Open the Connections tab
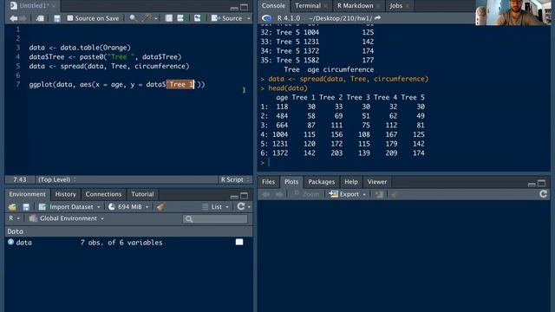The image size is (555, 312). point(103,194)
